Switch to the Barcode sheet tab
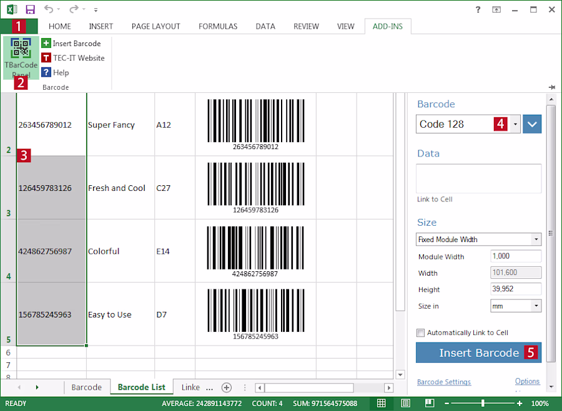The height and width of the screenshot is (411, 562). coord(86,387)
